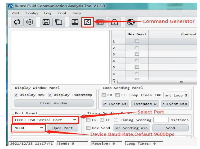
Task: Open the Tool menu
Action: point(62,13)
